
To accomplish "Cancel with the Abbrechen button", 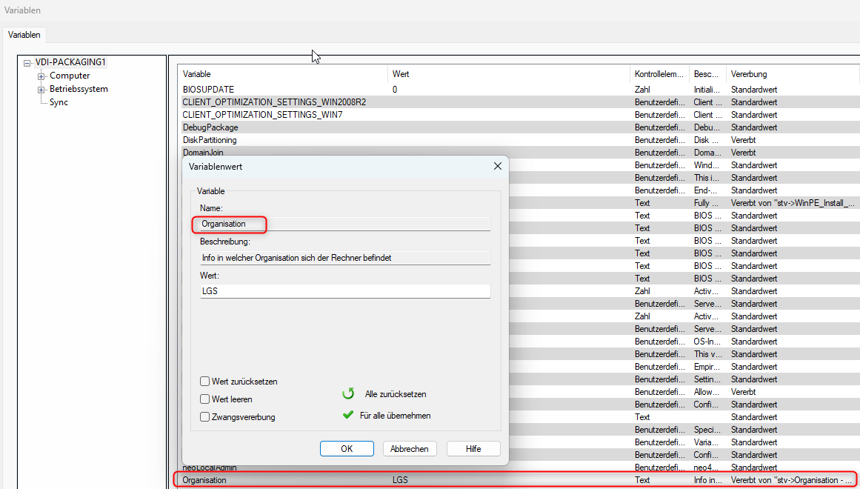I will pos(410,449).
